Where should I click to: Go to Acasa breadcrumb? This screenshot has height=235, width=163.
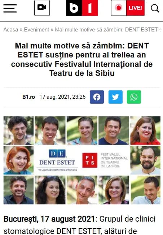(11, 30)
